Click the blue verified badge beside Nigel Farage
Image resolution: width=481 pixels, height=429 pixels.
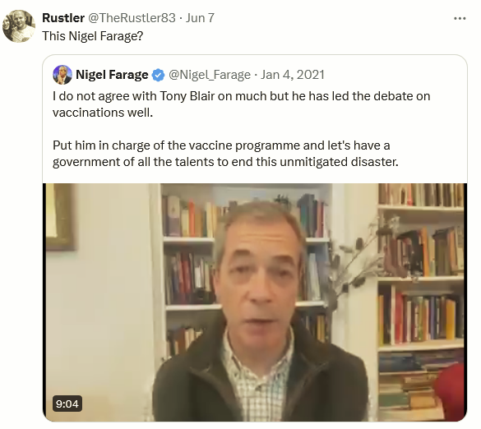click(x=159, y=75)
